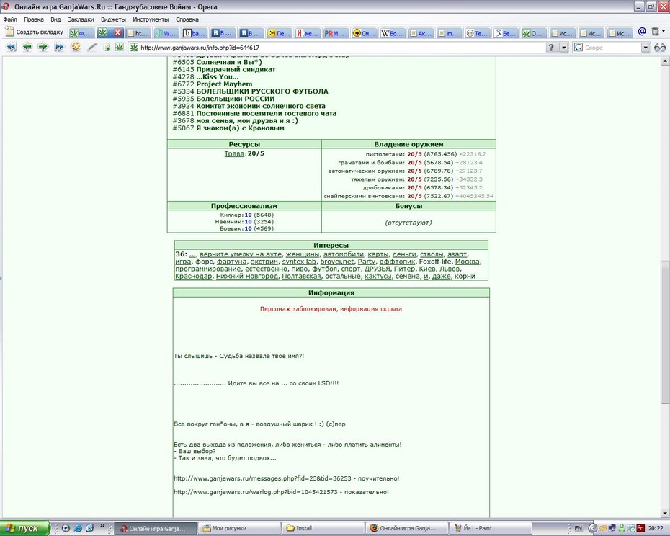670x536 pixels.
Task: Click the 'Трава' resource link
Action: (x=235, y=153)
